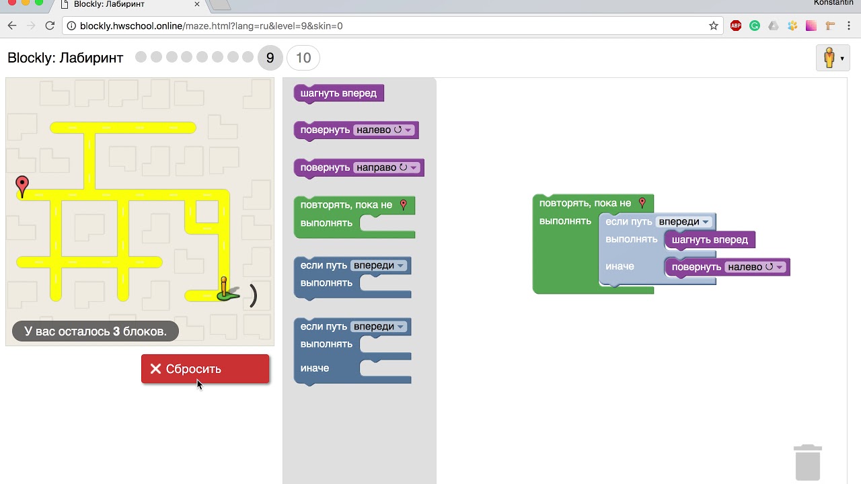Open налево dropdown in workspace turn block
861x484 pixels.
click(755, 267)
